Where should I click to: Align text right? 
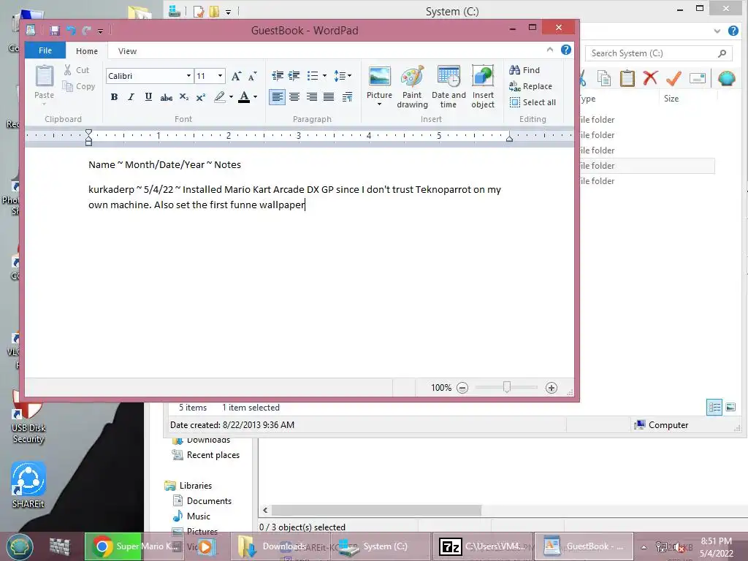311,97
